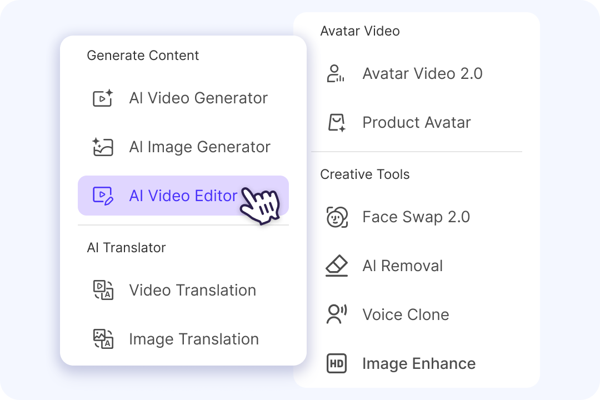Select the AI Video Generator icon
Image resolution: width=600 pixels, height=400 pixels.
(103, 98)
